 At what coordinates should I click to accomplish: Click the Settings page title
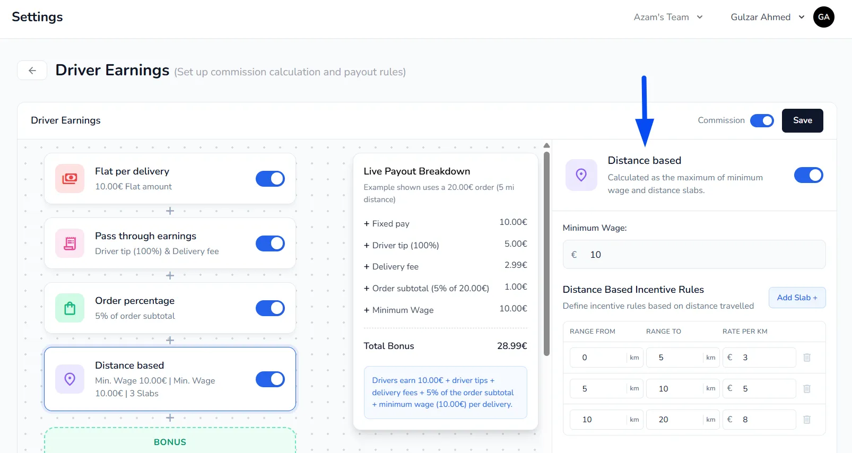coord(37,17)
